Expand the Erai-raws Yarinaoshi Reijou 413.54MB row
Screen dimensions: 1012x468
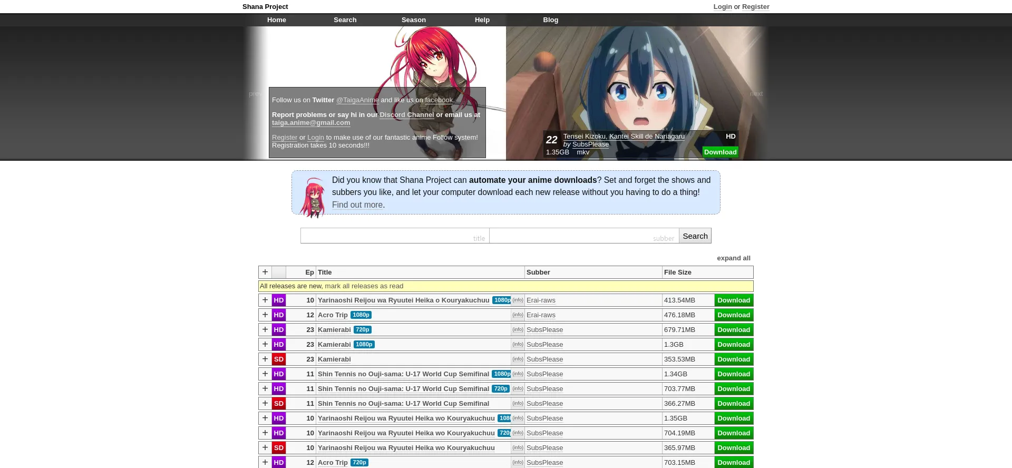[x=265, y=300]
